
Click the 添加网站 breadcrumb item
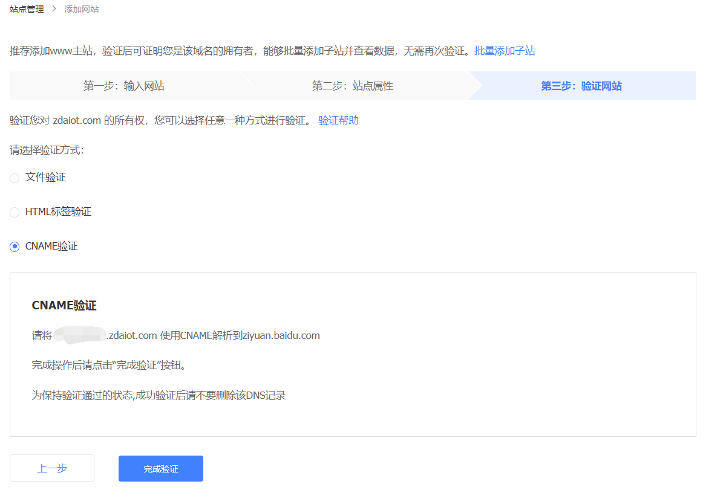click(x=82, y=9)
